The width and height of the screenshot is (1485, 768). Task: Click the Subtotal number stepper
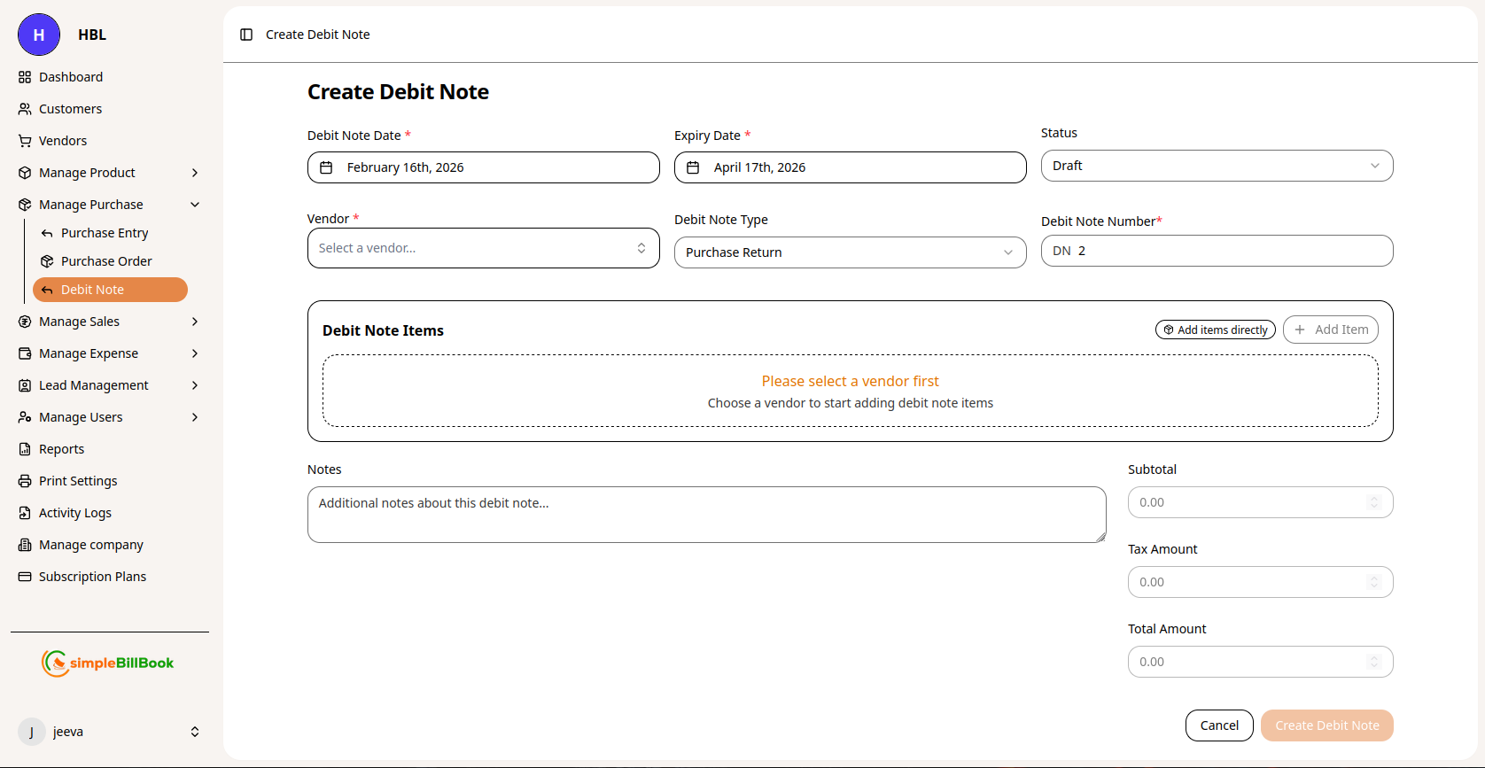[1373, 502]
